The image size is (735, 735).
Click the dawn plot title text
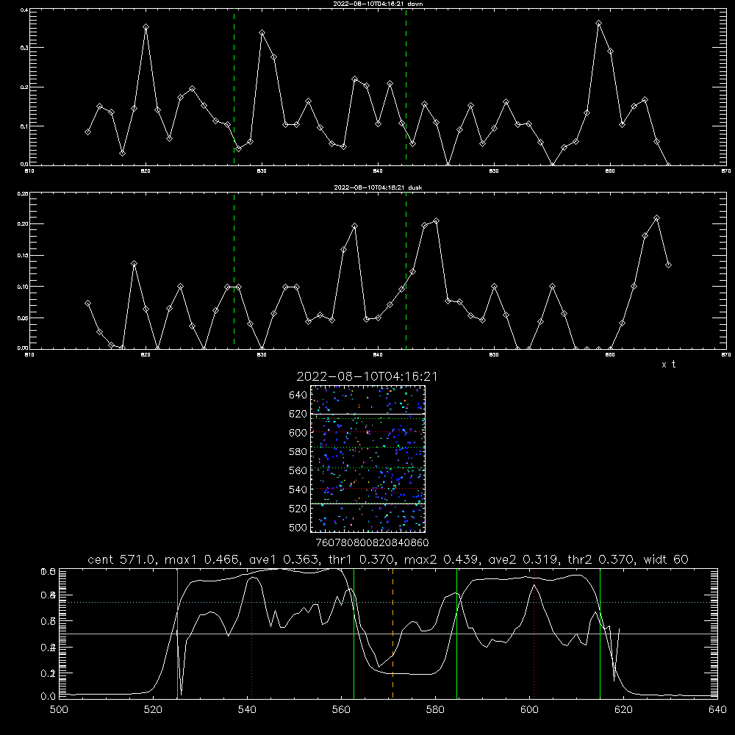[378, 4]
